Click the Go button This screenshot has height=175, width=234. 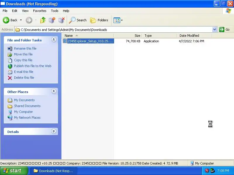(224, 29)
